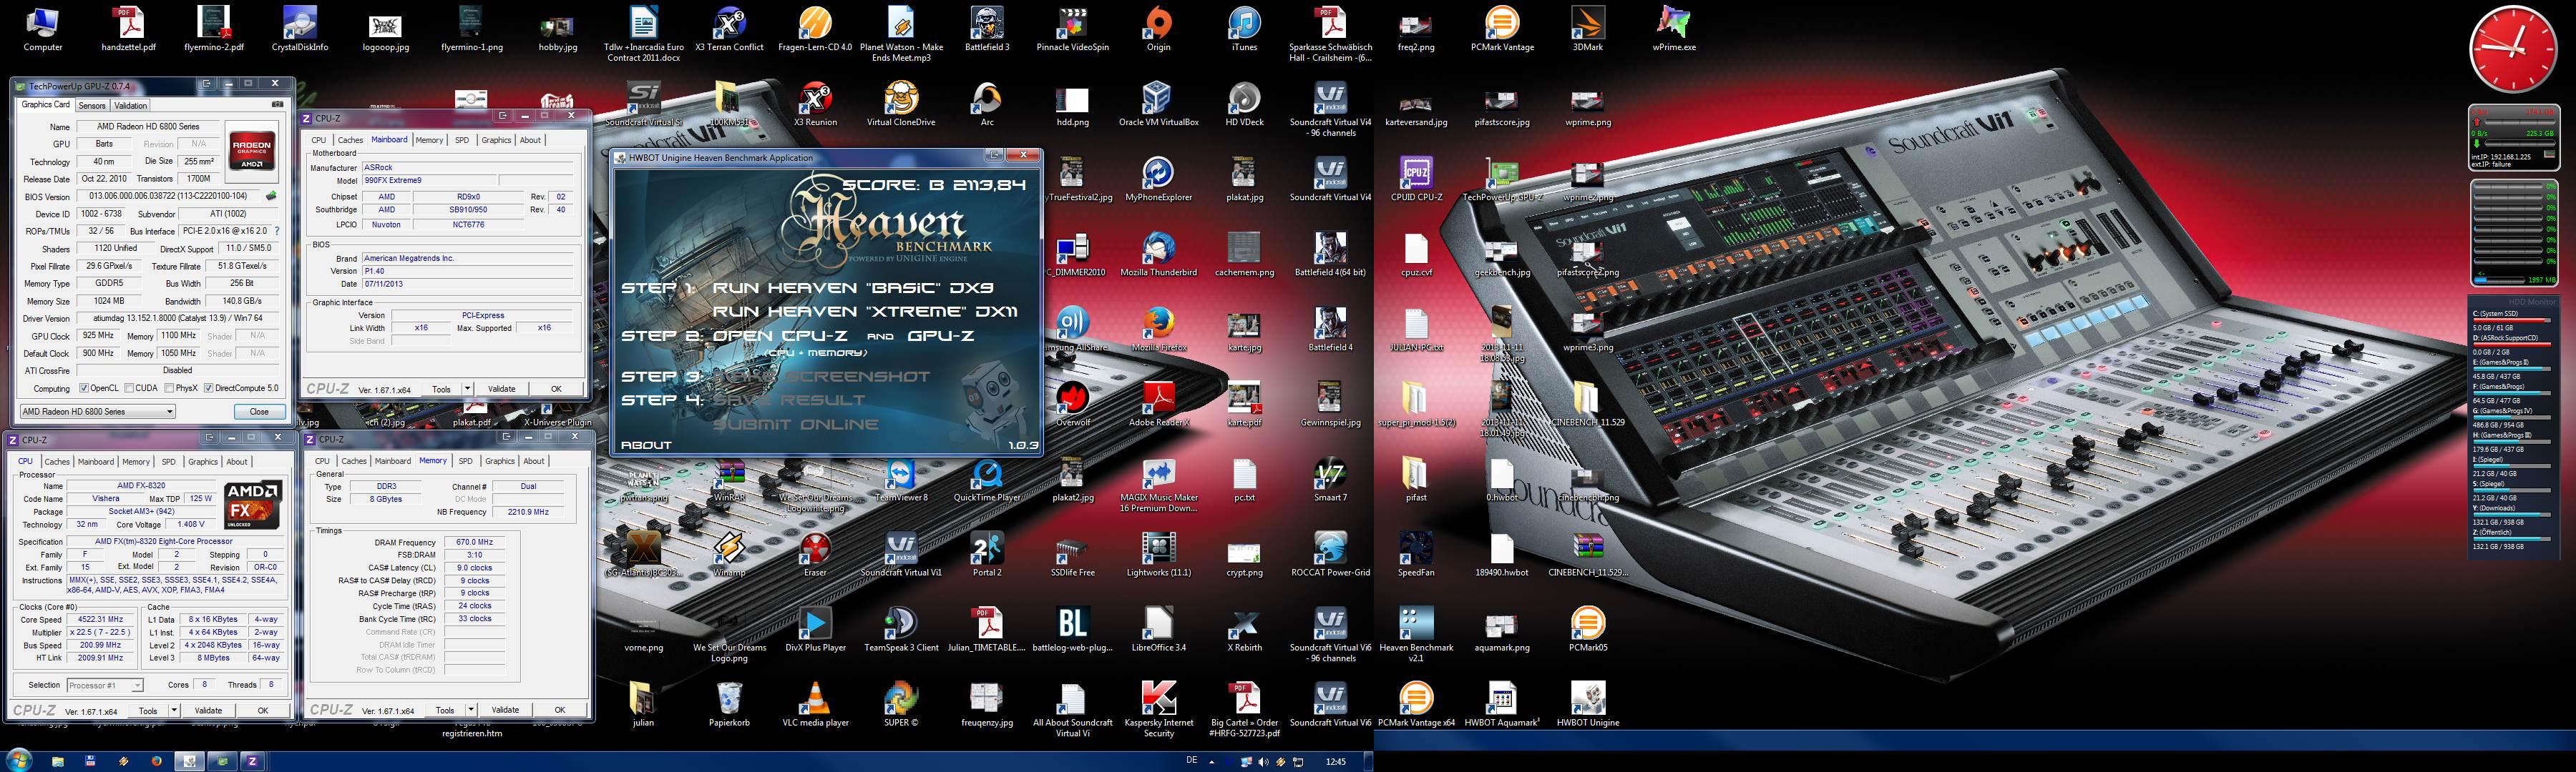The width and height of the screenshot is (2576, 772).
Task: Click the system clock showing 12:45
Action: pyautogui.click(x=1335, y=761)
